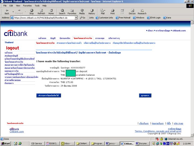Click the Start button
The height and width of the screenshot is (146, 194).
coord(5,144)
